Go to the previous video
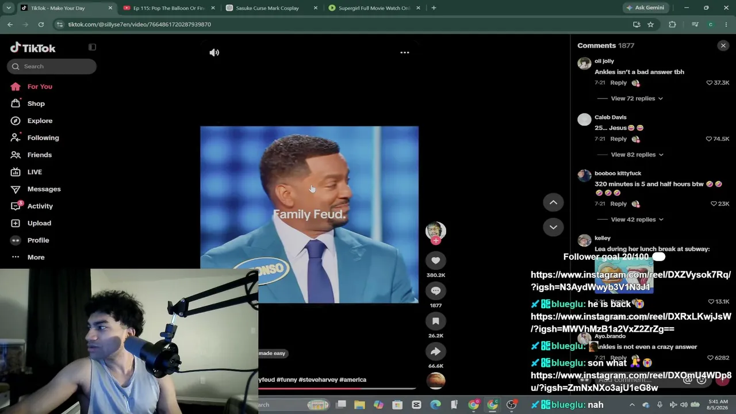The height and width of the screenshot is (414, 736). (x=553, y=202)
